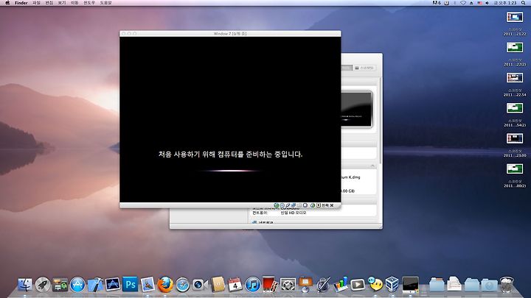Select desktop screenshot file ending 22(2)

point(515,47)
